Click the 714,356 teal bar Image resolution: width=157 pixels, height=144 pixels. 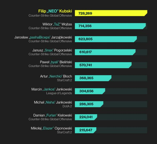[110, 26]
